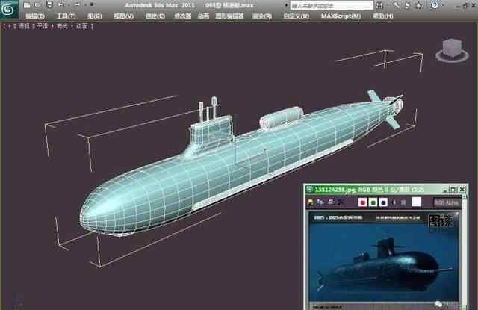Click the white color swatch in image viewer
This screenshot has height=310, width=478.
point(417,202)
